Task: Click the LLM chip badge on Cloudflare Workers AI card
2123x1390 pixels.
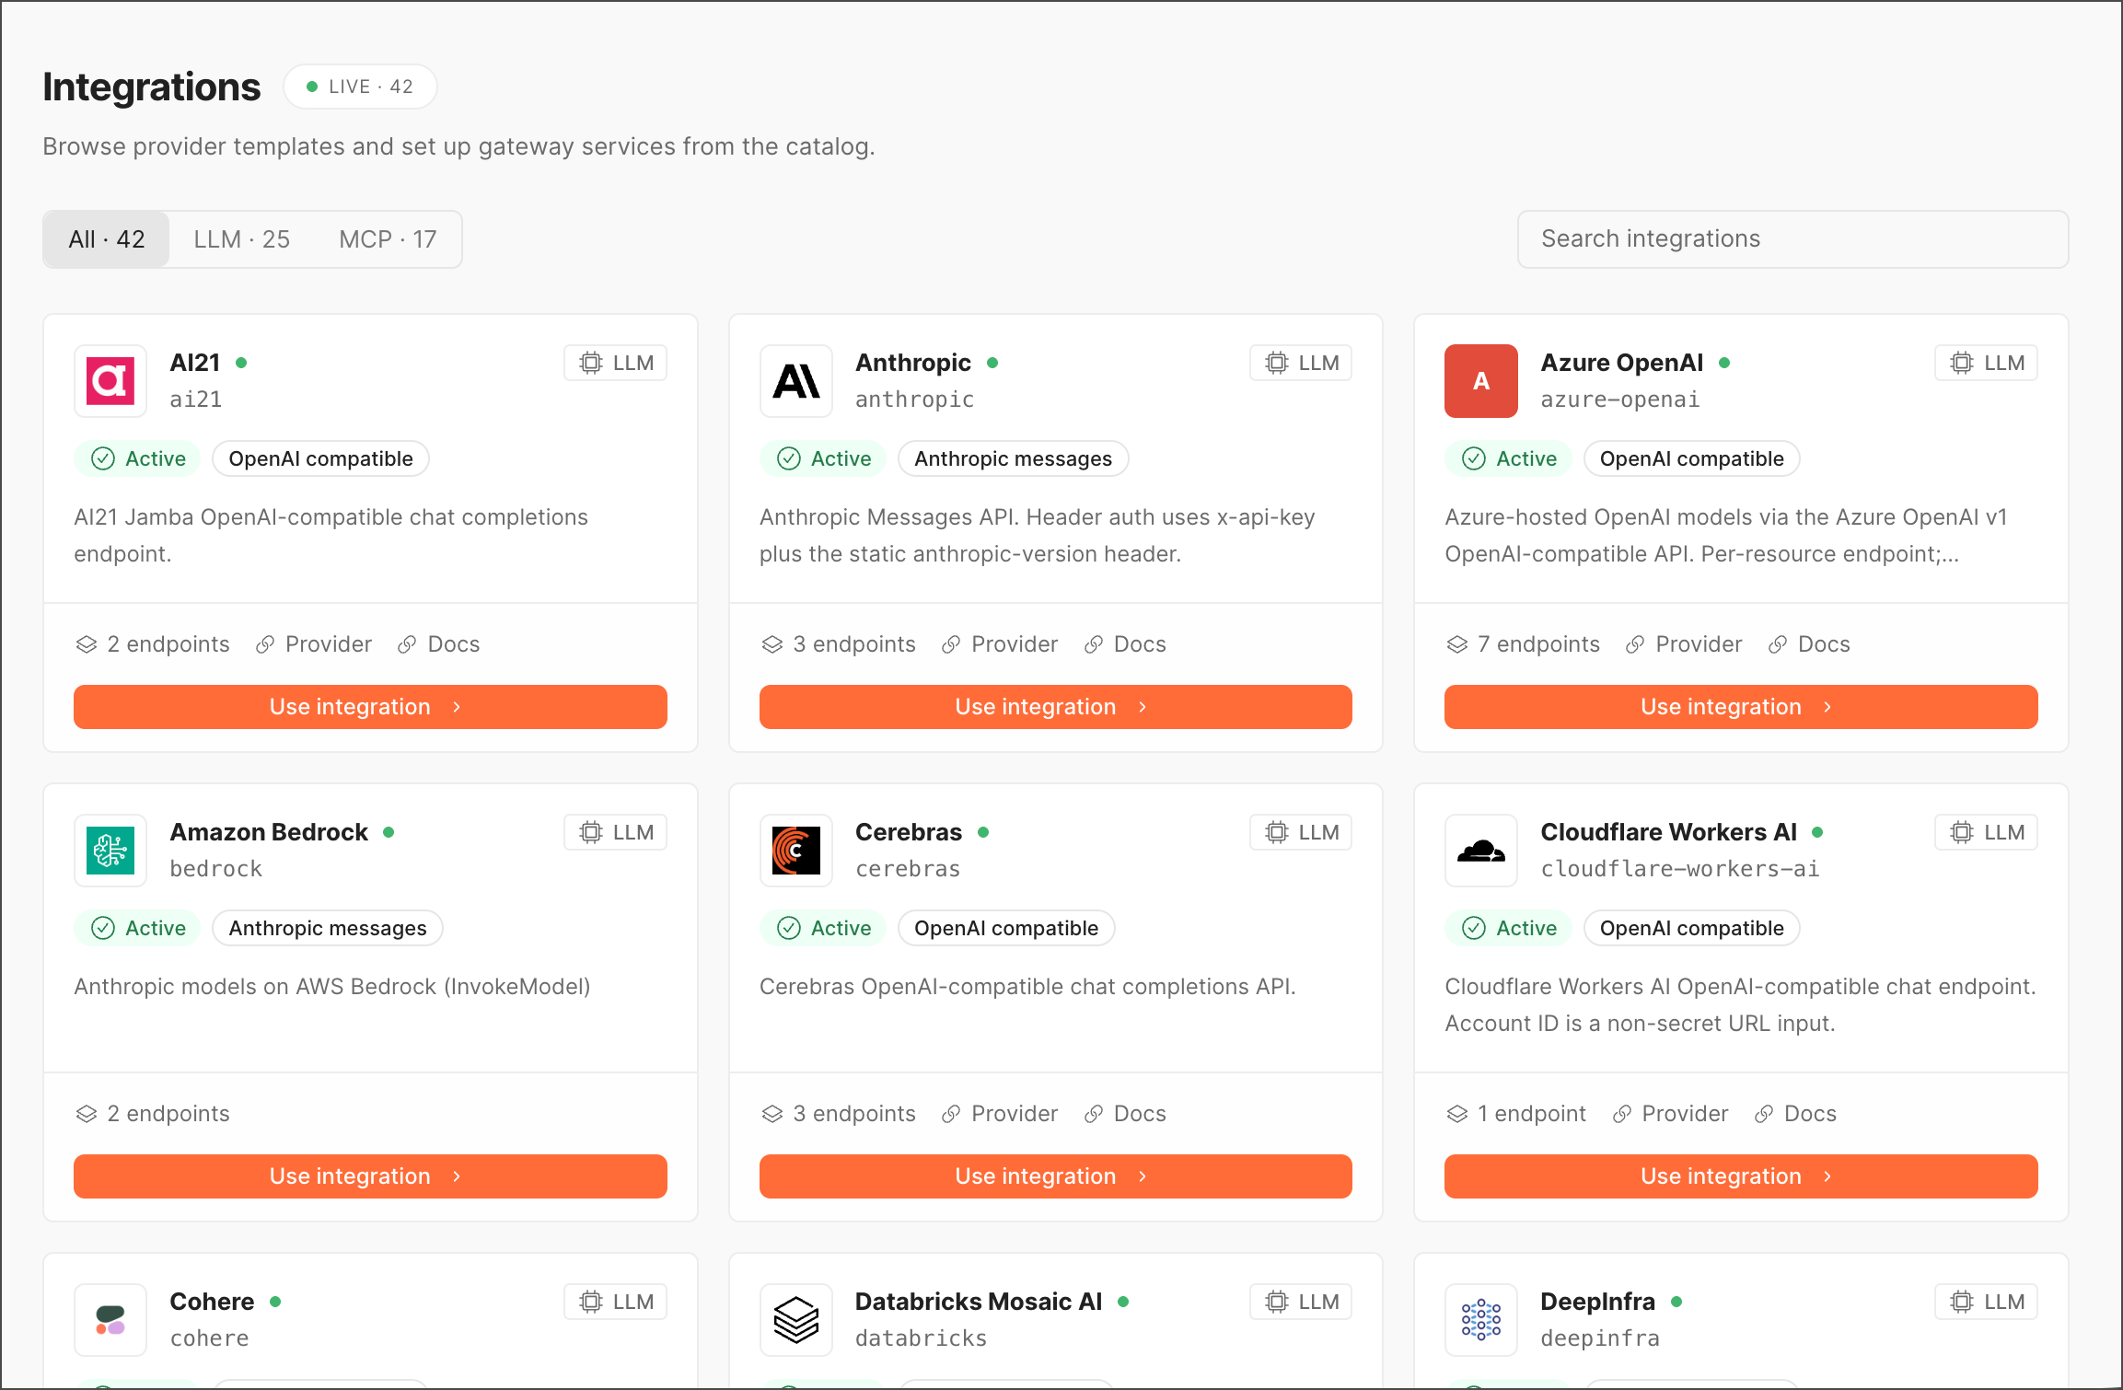Action: click(1987, 832)
